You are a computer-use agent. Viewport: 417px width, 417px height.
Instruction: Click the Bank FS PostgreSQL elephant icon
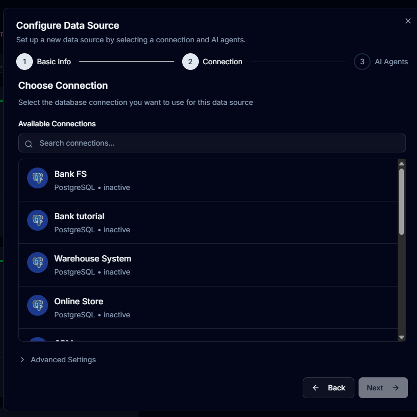[38, 178]
